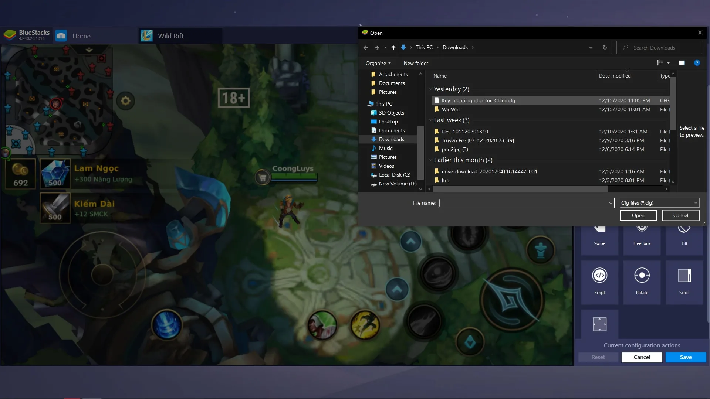Open the gold shop showing 692
This screenshot has width=710, height=399.
(20, 174)
